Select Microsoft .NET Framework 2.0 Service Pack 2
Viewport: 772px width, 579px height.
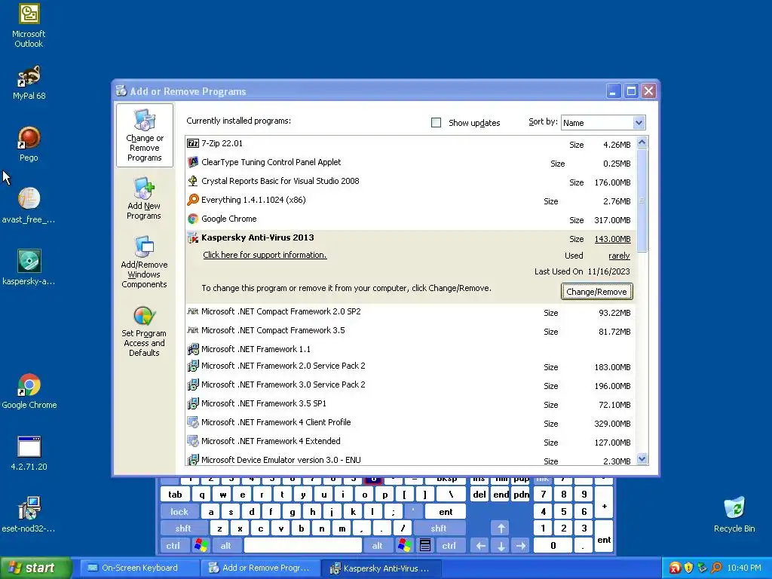(x=411, y=366)
